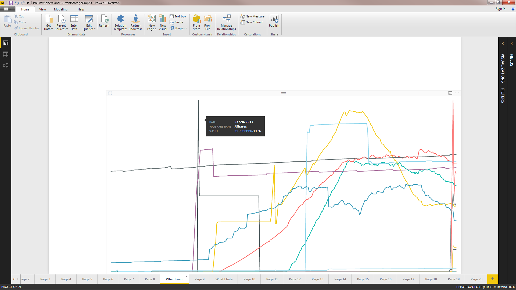Publish the report
The image size is (516, 290).
coord(274,21)
